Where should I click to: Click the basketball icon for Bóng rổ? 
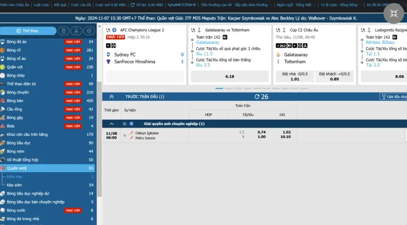click(3, 50)
